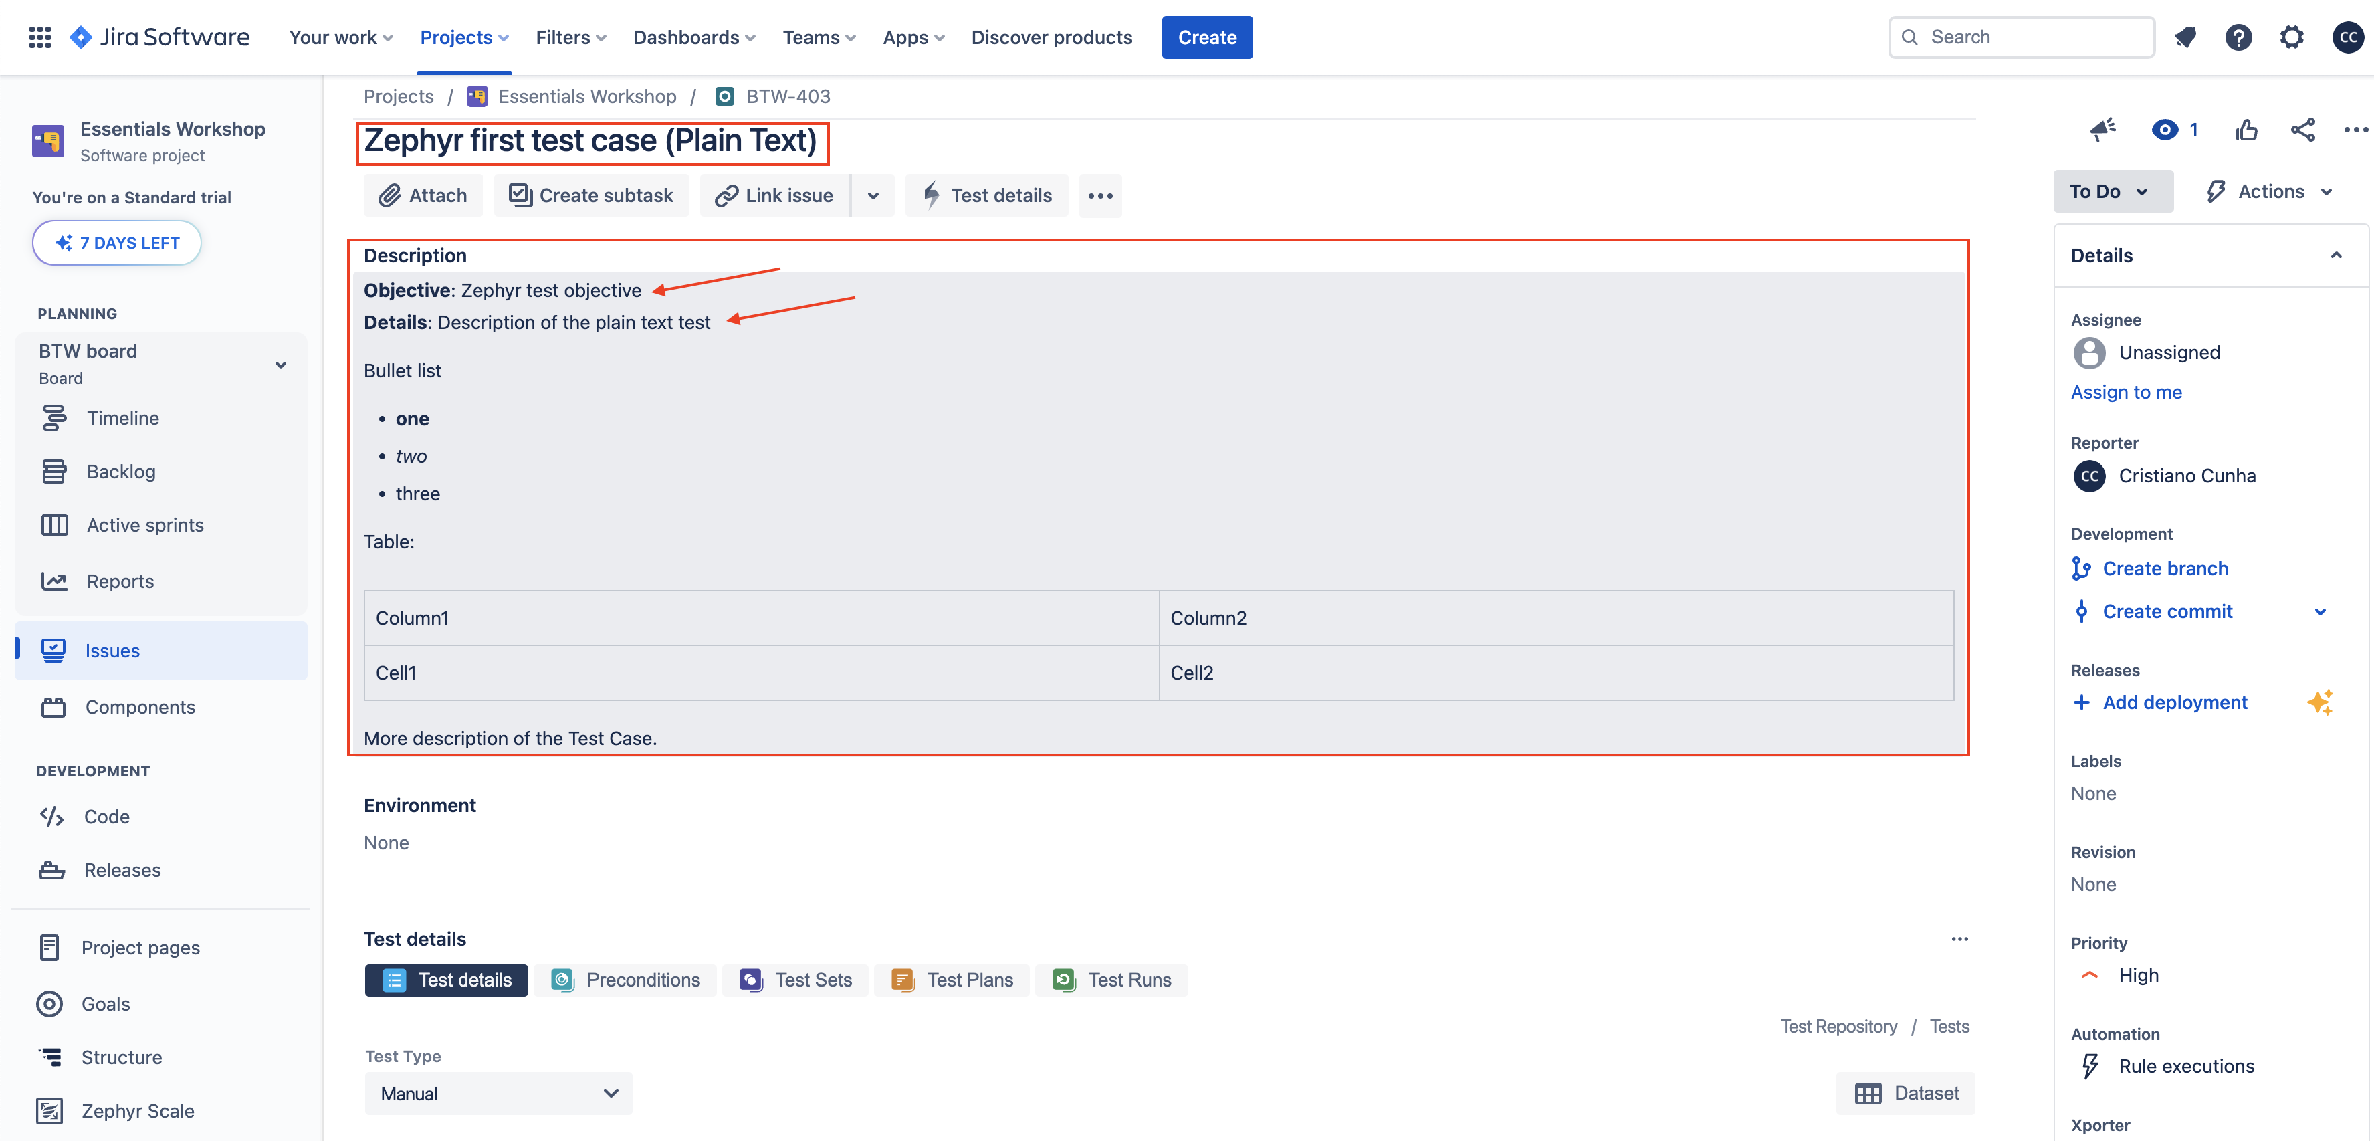Click the Dataset button

(1906, 1093)
